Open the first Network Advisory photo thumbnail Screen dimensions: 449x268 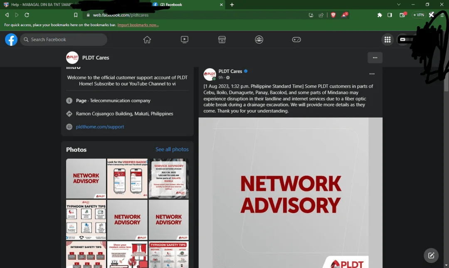[86, 178]
